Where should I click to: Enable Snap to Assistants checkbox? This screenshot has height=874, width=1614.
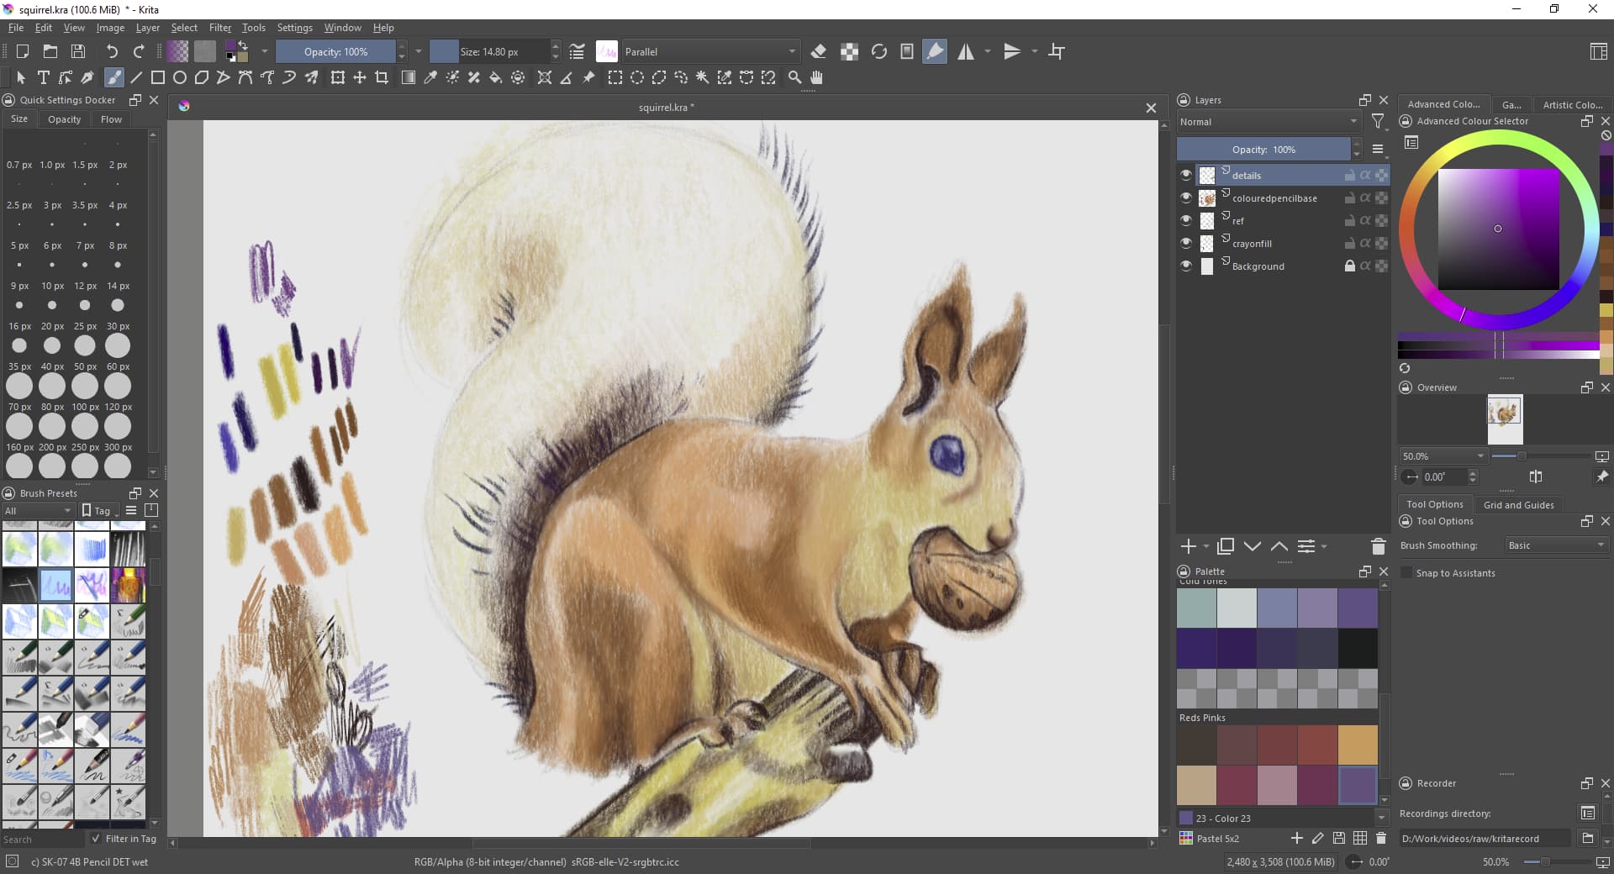pyautogui.click(x=1406, y=573)
